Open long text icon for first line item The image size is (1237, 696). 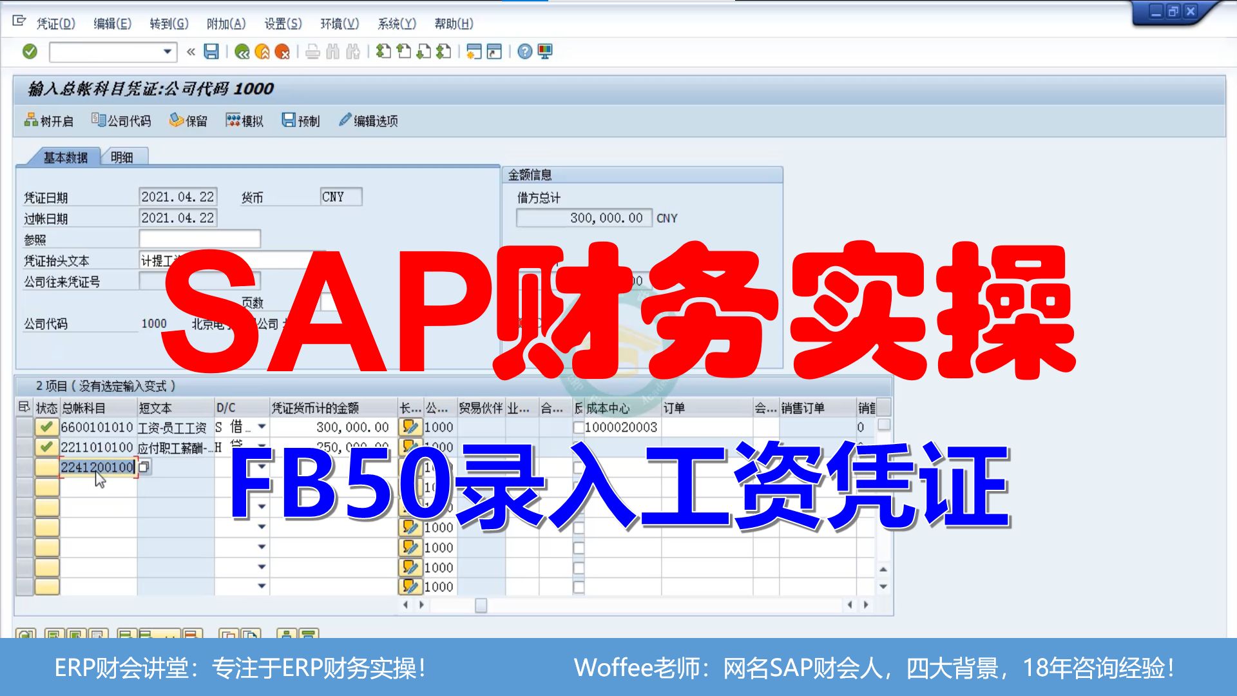tap(410, 427)
